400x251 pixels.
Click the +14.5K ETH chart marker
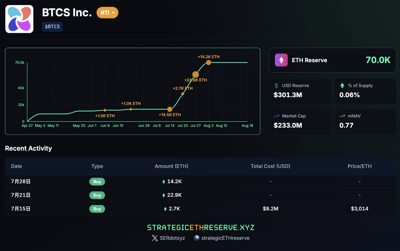(x=170, y=109)
